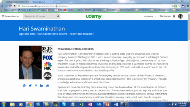Switch to the Hari Swaminathan tab
Screen dimensions: 190x107
coord(15,2)
